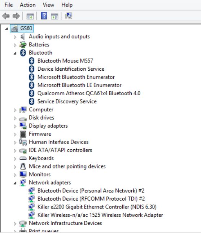Collapse the Bluetooth category

point(15,53)
